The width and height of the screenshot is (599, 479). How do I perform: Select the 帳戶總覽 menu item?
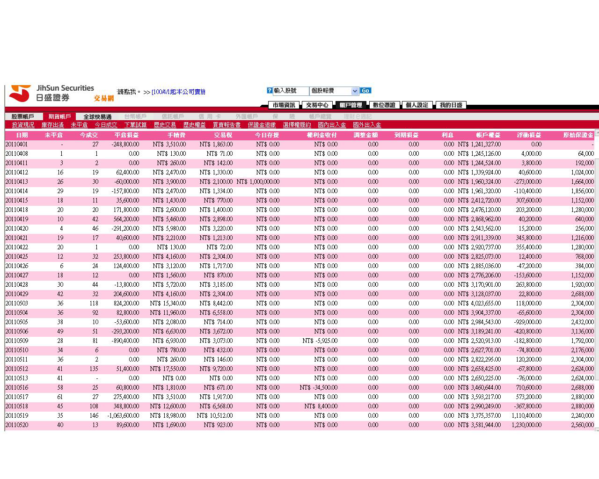pyautogui.click(x=320, y=116)
